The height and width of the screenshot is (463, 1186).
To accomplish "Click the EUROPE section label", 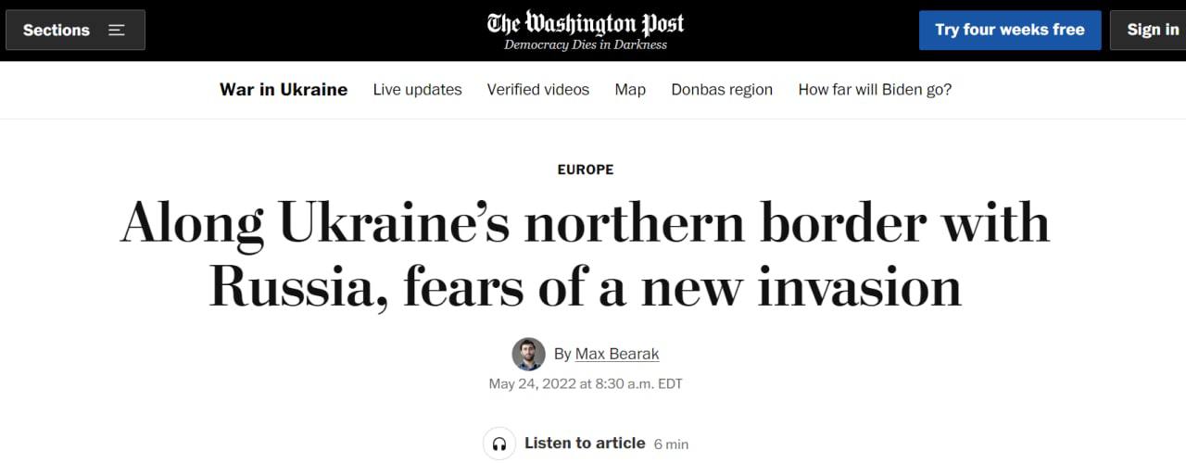I will point(586,169).
